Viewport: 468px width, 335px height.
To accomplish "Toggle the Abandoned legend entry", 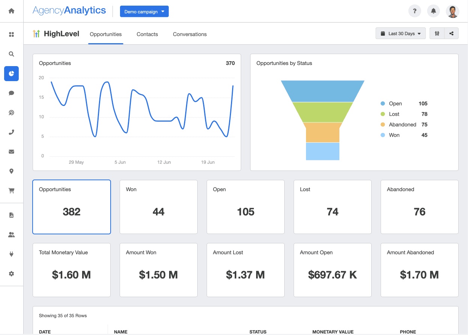I will pyautogui.click(x=402, y=125).
